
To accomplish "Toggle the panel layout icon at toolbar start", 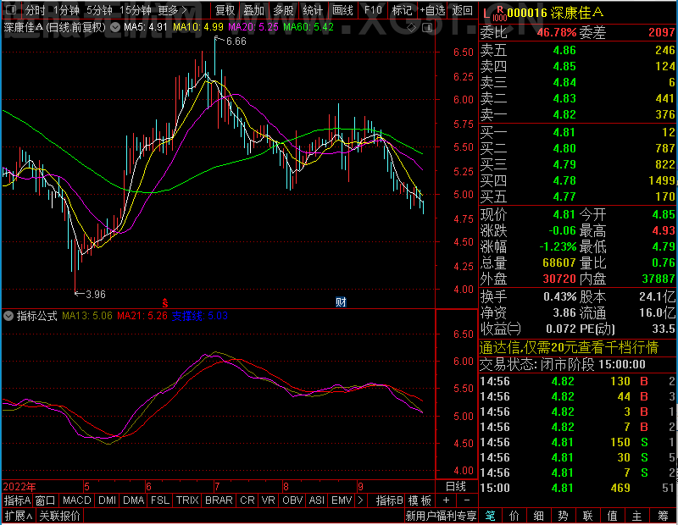I will point(11,9).
